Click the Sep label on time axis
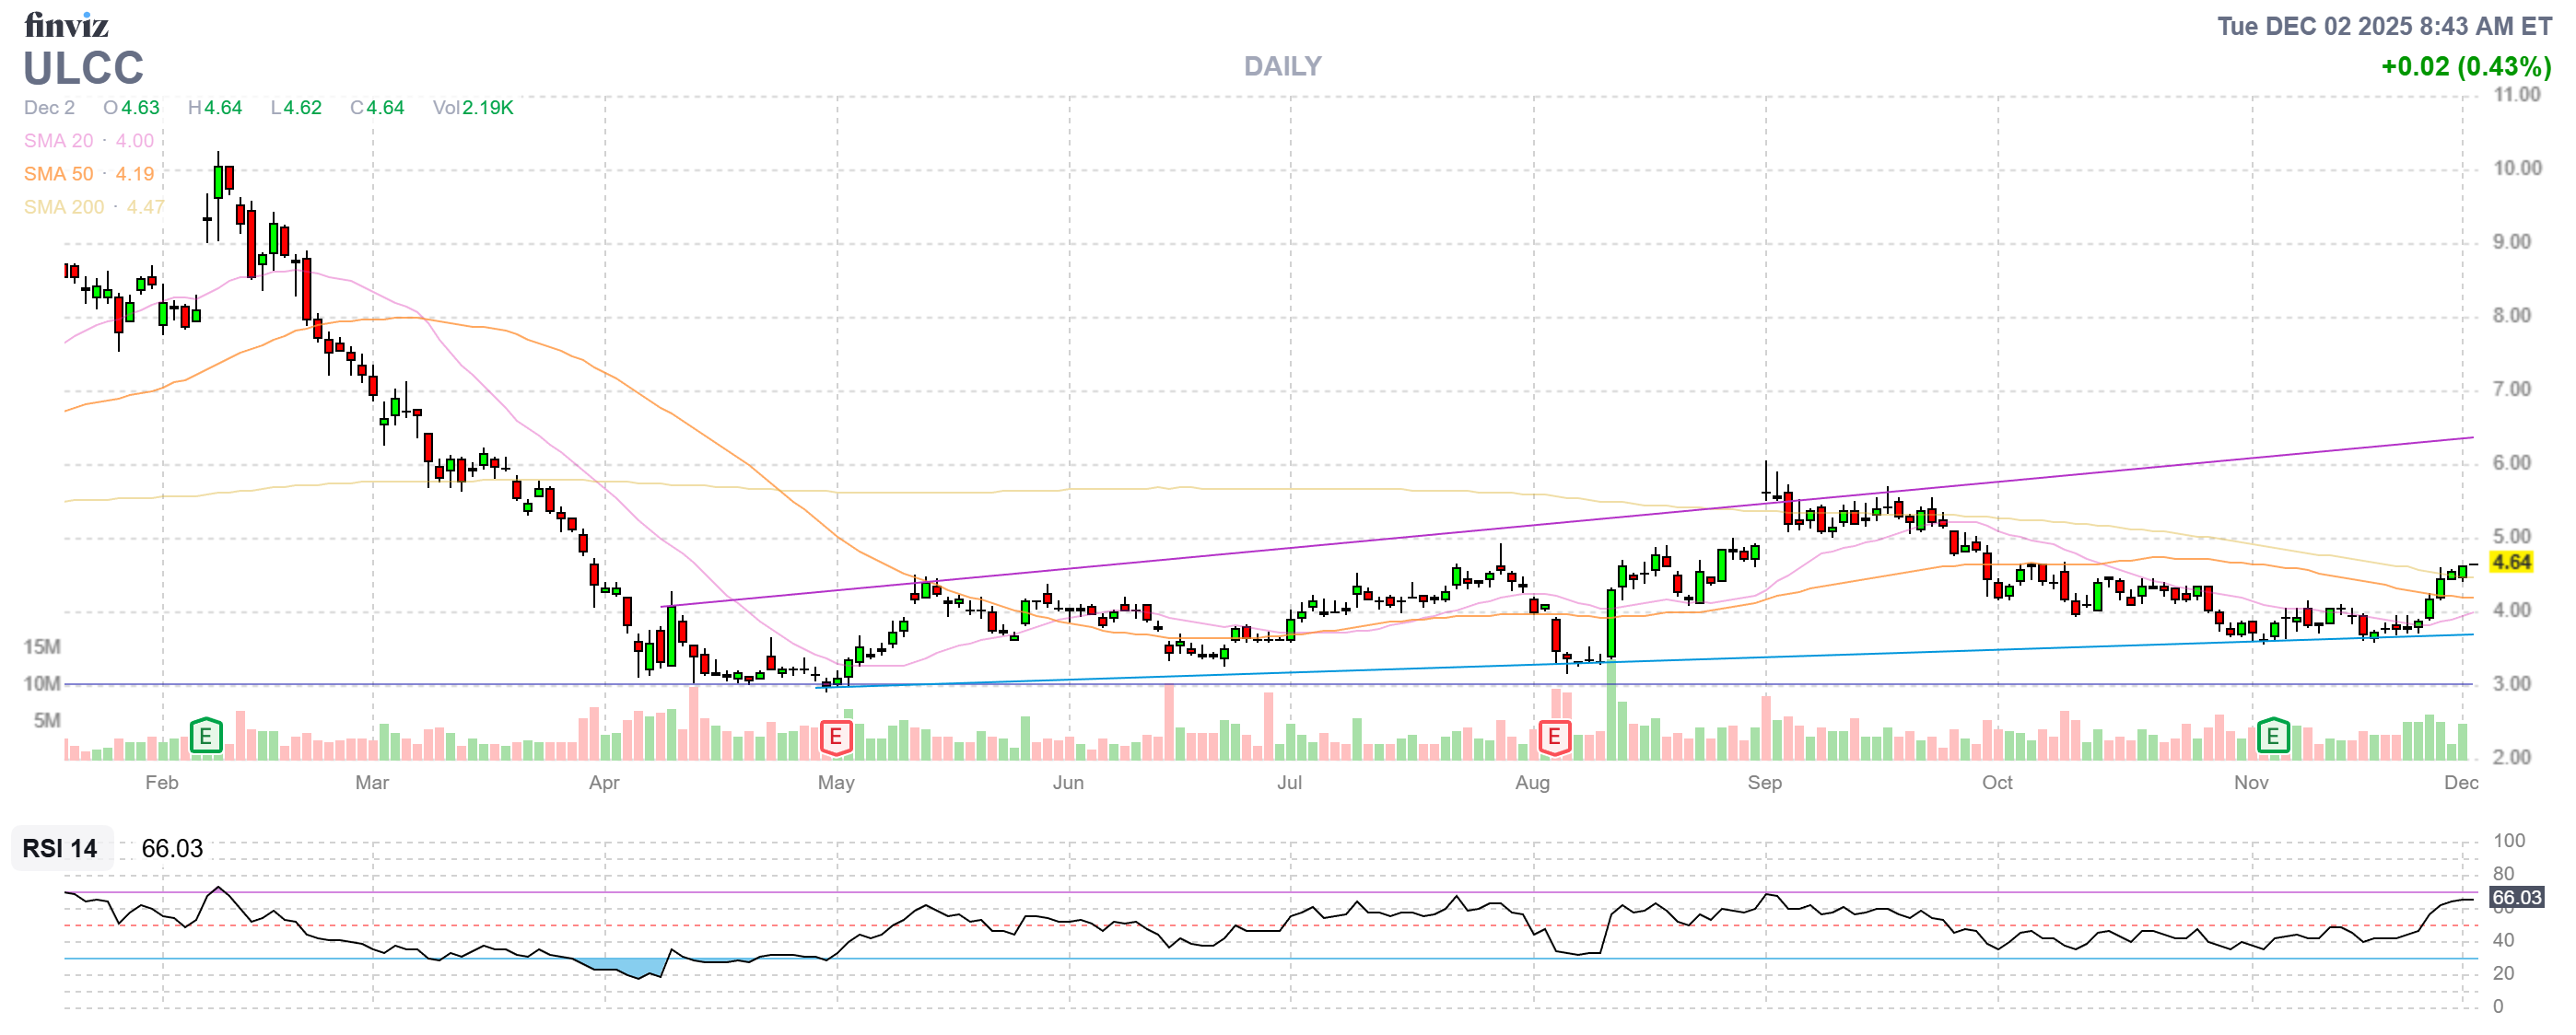Viewport: 2576px width, 1035px height. [1764, 783]
